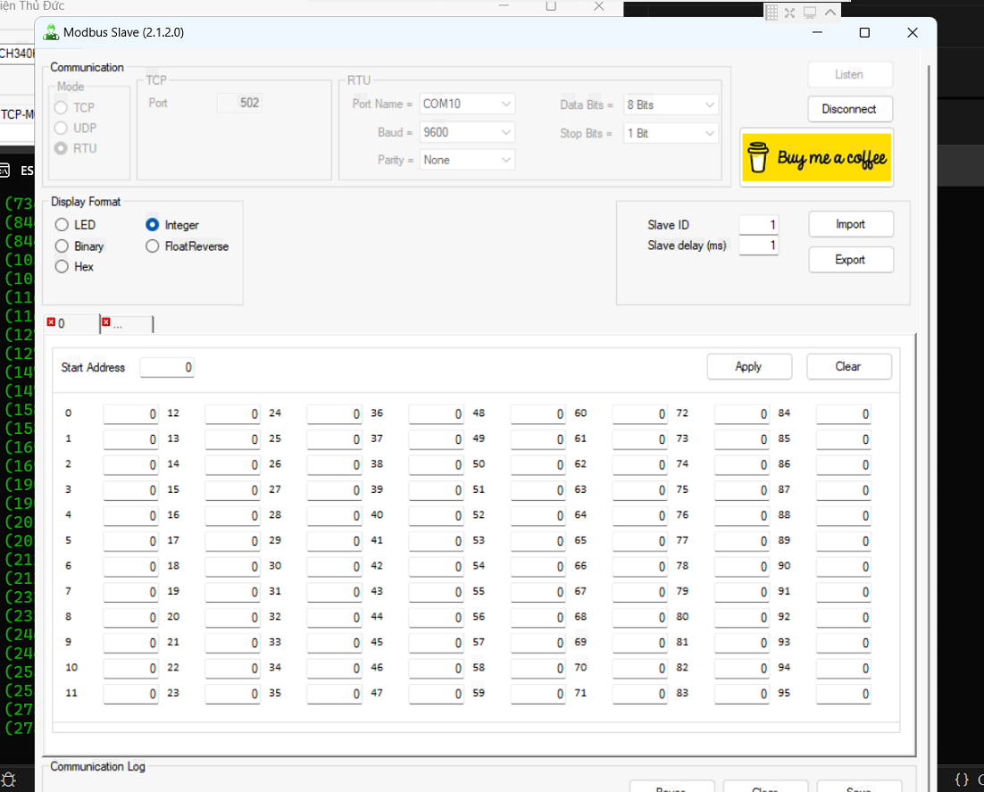The width and height of the screenshot is (984, 792).
Task: Maximize the Modbus Slave window
Action: click(863, 33)
